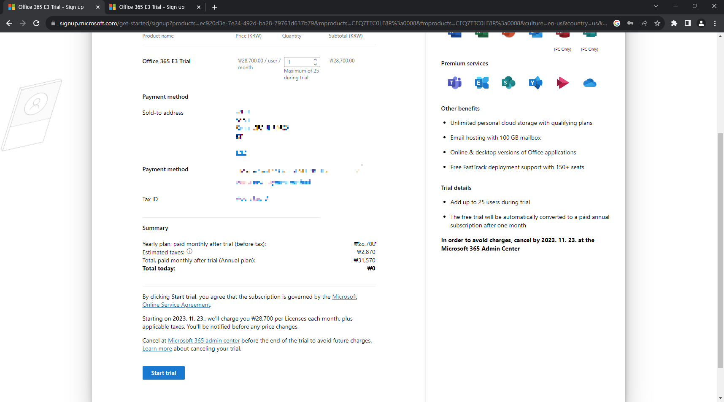
Task: Click the Tax ID label
Action: click(150, 199)
